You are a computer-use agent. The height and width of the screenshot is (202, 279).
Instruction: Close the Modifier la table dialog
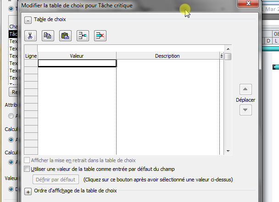point(248,4)
